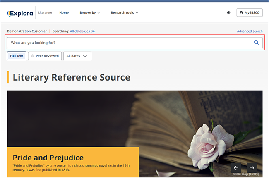Image resolution: width=269 pixels, height=179 pixels.
Task: Go to the Home tab
Action: (x=64, y=13)
